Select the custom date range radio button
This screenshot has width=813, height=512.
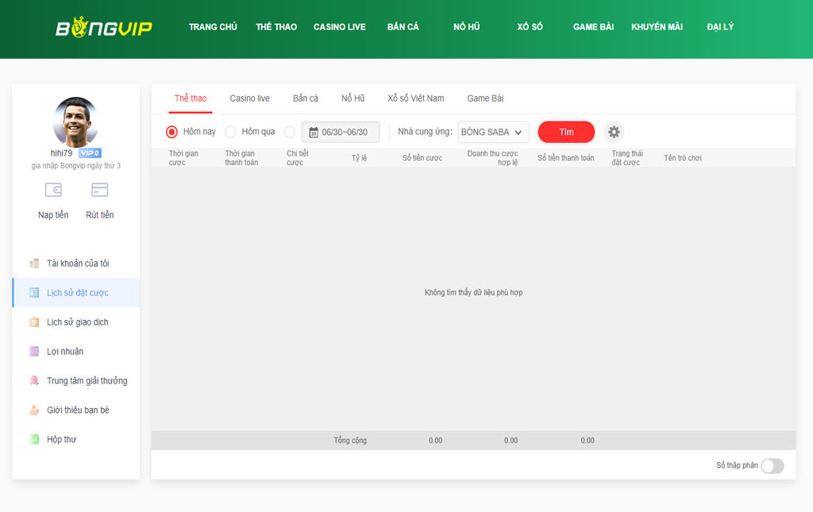click(289, 132)
